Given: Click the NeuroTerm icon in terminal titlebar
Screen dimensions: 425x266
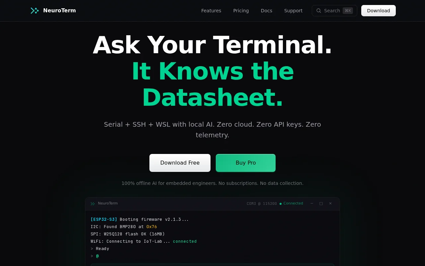Looking at the screenshot, I should [x=93, y=203].
